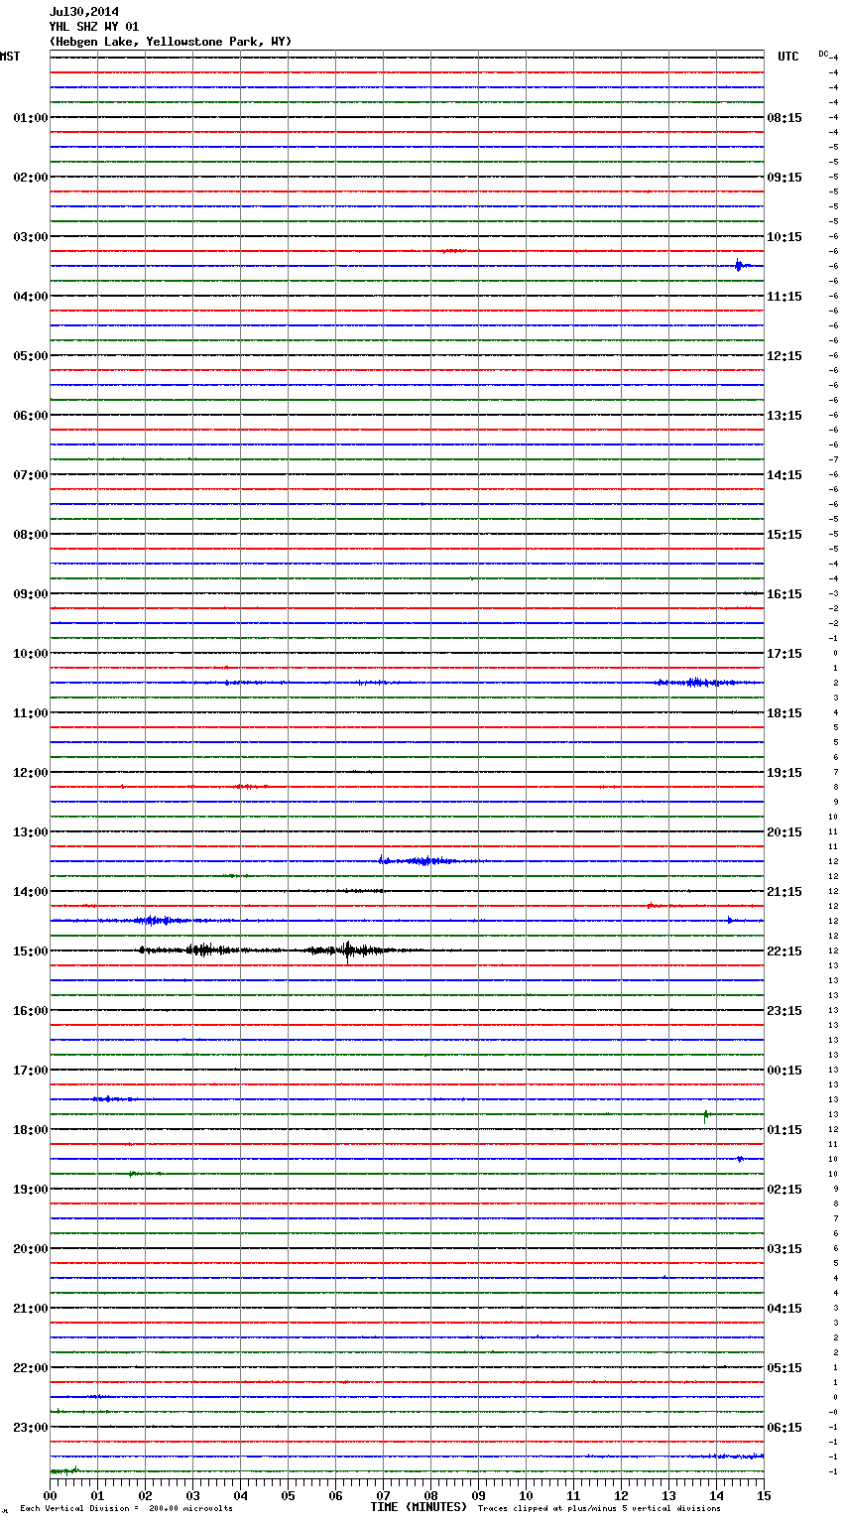Click the blue spike ending the 03:30 trace
This screenshot has width=843, height=1522.
[739, 265]
